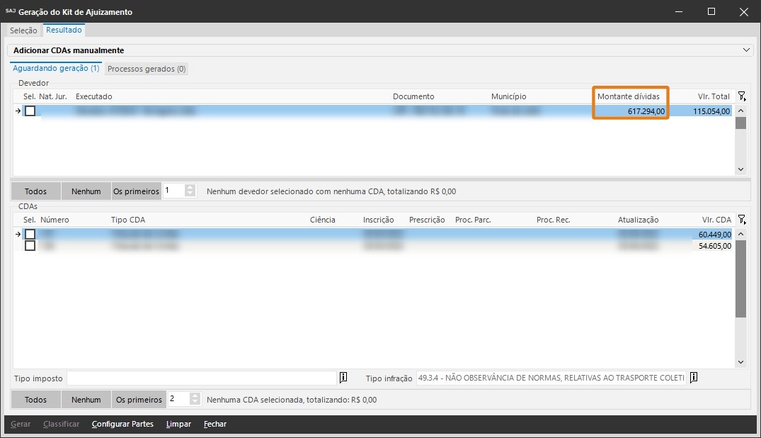Click into the Tipo imposto field
Viewport: 761px width, 438px height.
201,378
